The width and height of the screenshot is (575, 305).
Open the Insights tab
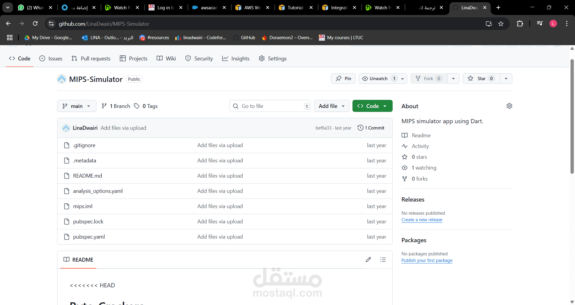pos(236,59)
